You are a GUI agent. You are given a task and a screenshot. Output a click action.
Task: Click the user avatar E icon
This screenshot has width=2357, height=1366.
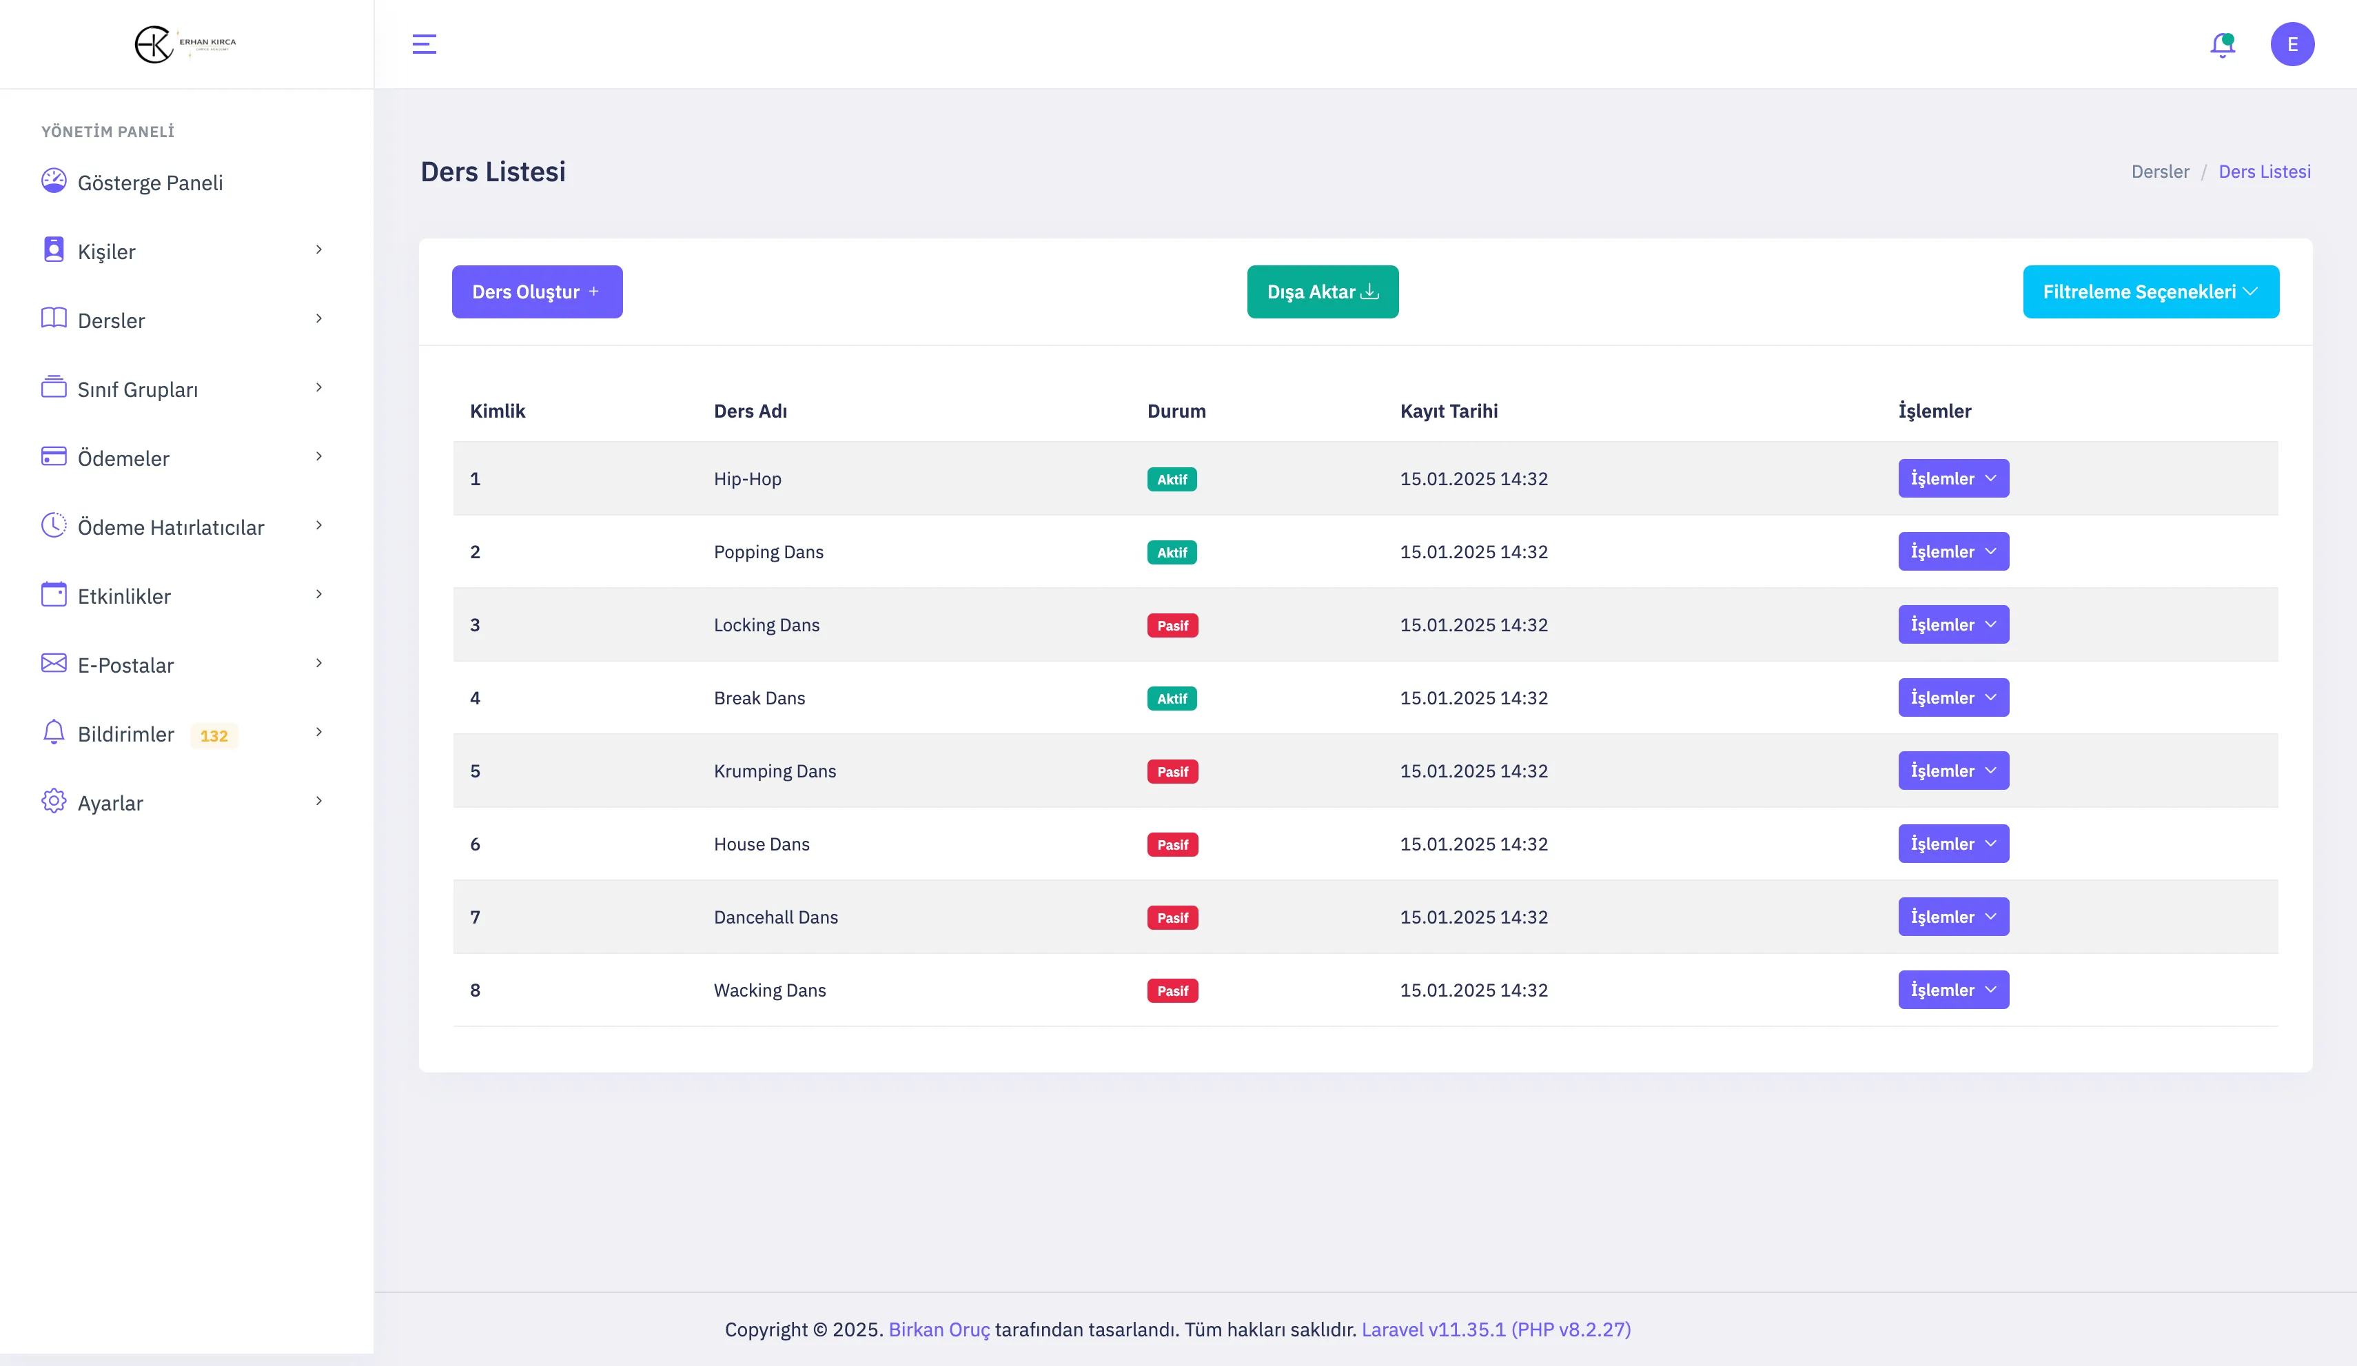pos(2292,44)
